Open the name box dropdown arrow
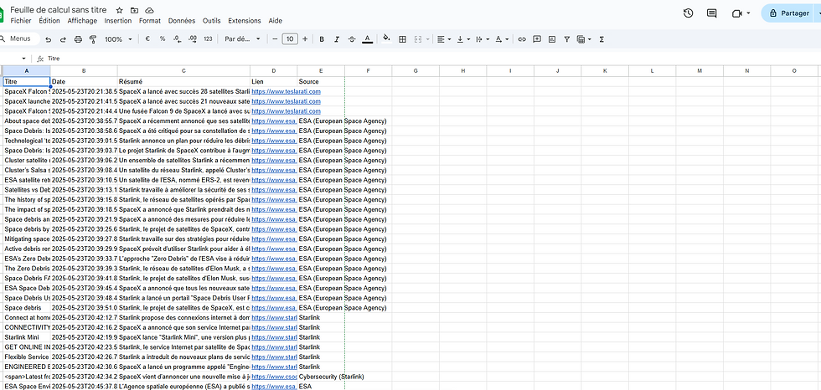The width and height of the screenshot is (821, 390). pos(23,59)
